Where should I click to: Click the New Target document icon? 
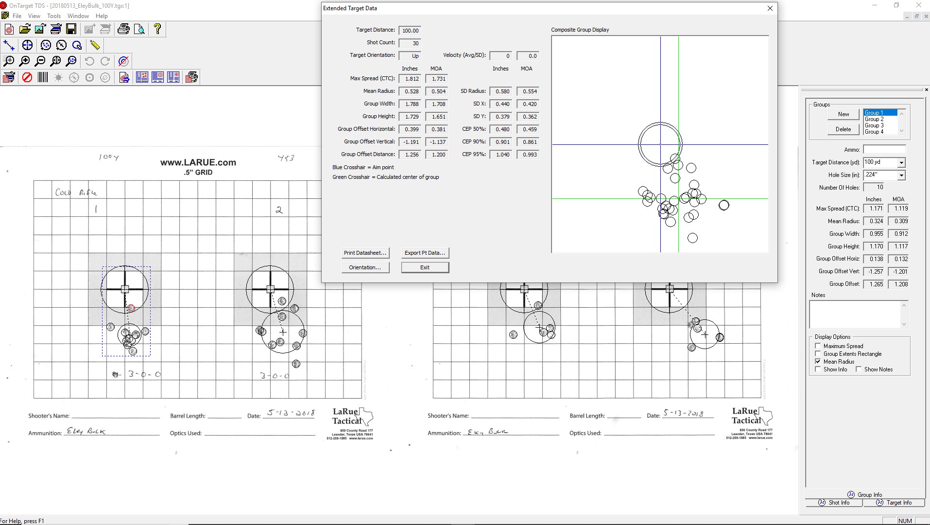[9, 29]
